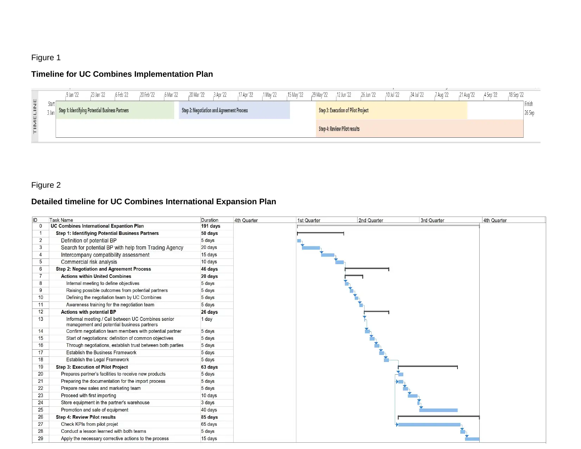This screenshot has height=449, width=581.
Task: Click heading 'Timeline for UC Combines Implementation Plan'
Action: pos(122,74)
